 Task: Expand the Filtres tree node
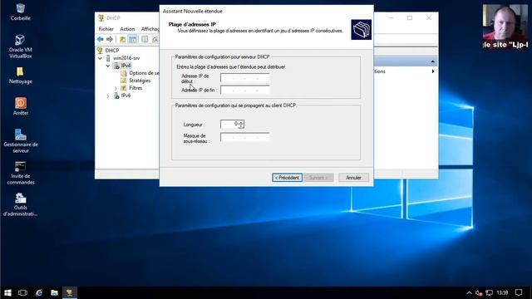[116, 88]
